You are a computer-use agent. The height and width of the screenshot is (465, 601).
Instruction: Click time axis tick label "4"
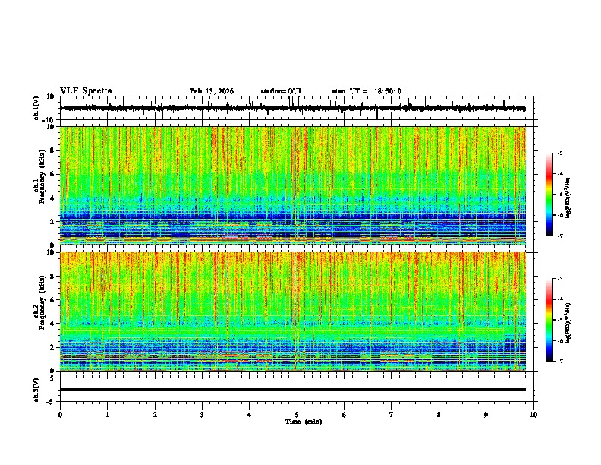pyautogui.click(x=250, y=415)
